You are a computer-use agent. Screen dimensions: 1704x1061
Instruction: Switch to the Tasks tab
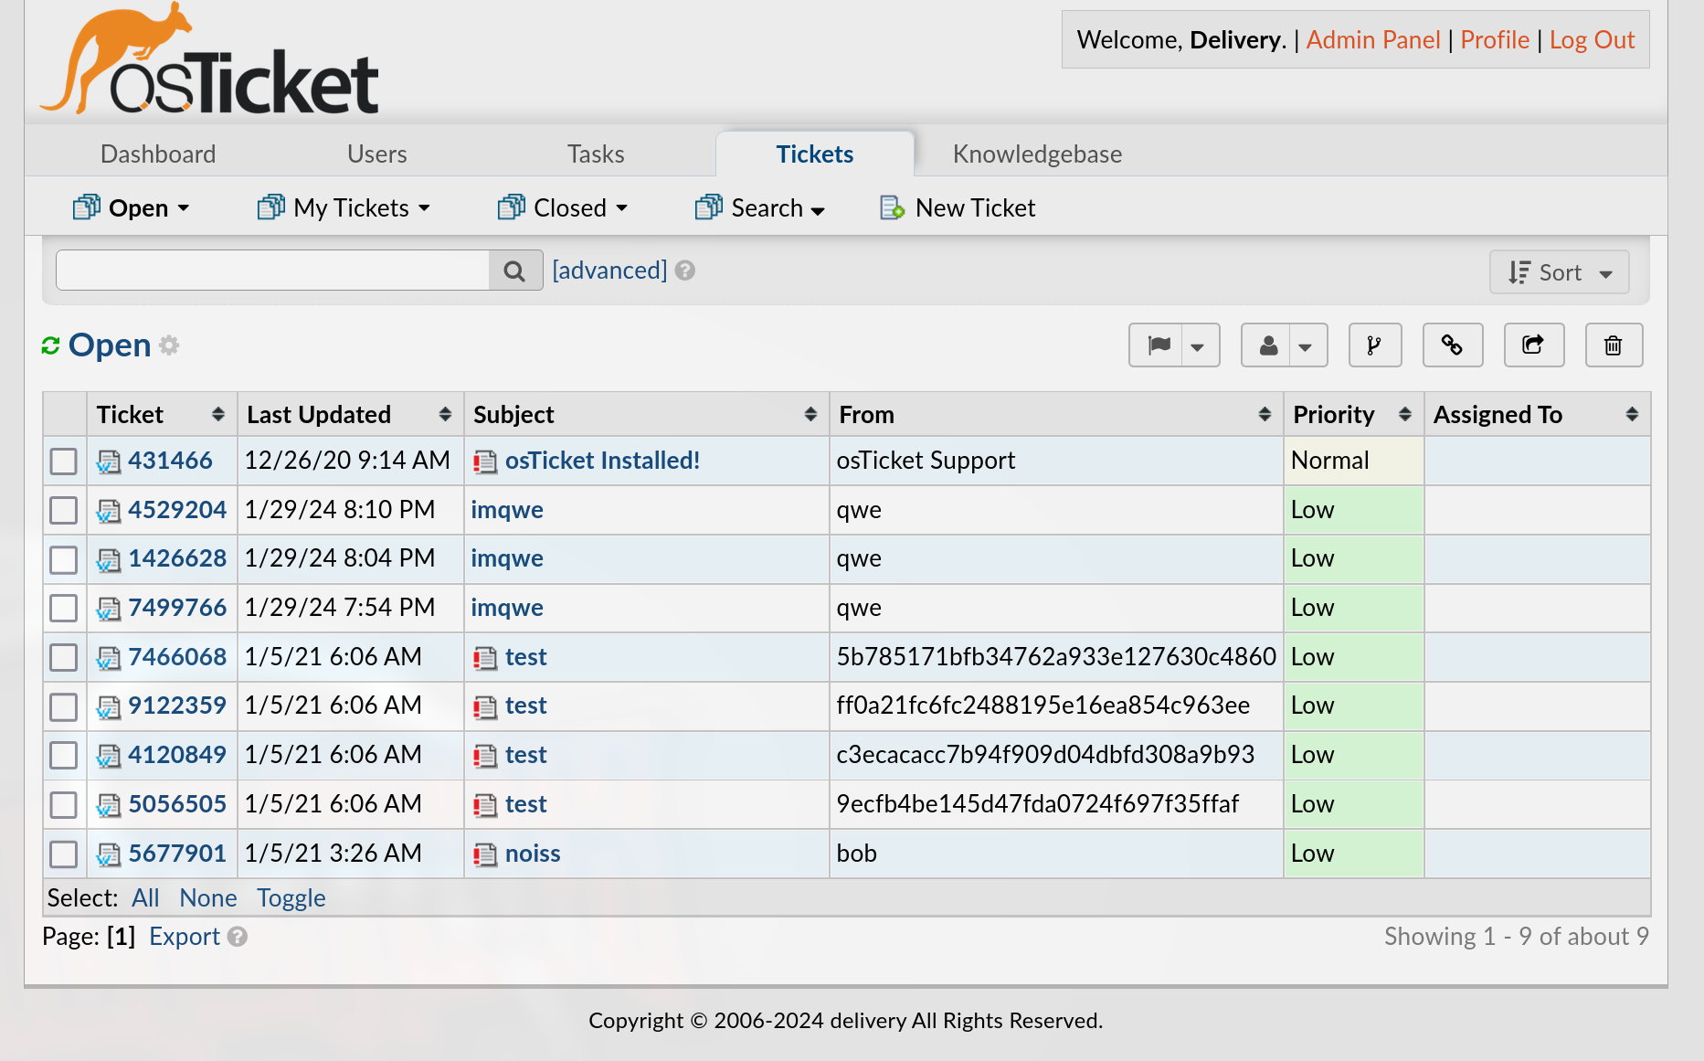click(x=596, y=154)
